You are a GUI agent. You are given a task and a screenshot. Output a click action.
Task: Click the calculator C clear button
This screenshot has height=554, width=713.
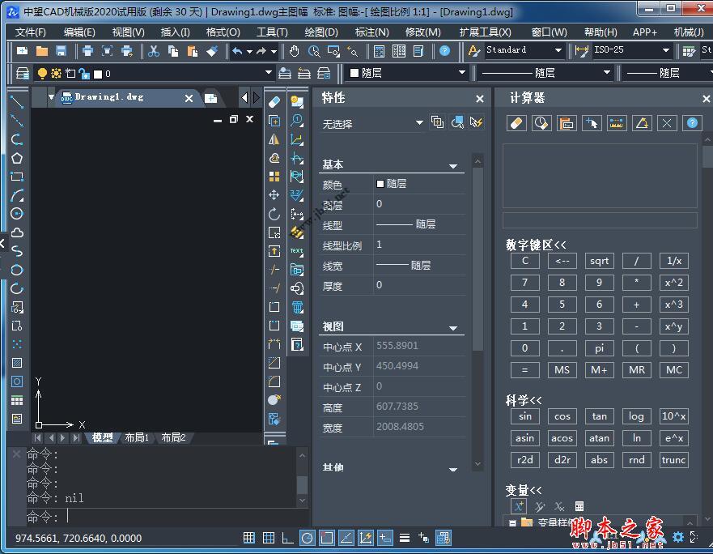(x=525, y=262)
